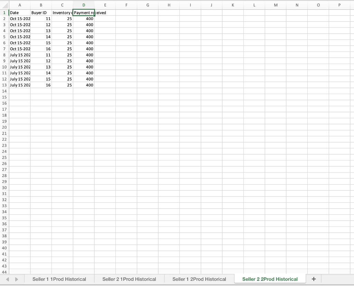The height and width of the screenshot is (286, 354).
Task: Click payment value 400 in row 5
Action: (x=84, y=37)
